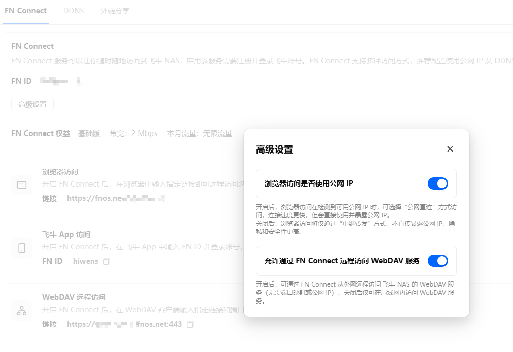Click the hiwens FN ID value
513x352 pixels.
[x=85, y=261]
